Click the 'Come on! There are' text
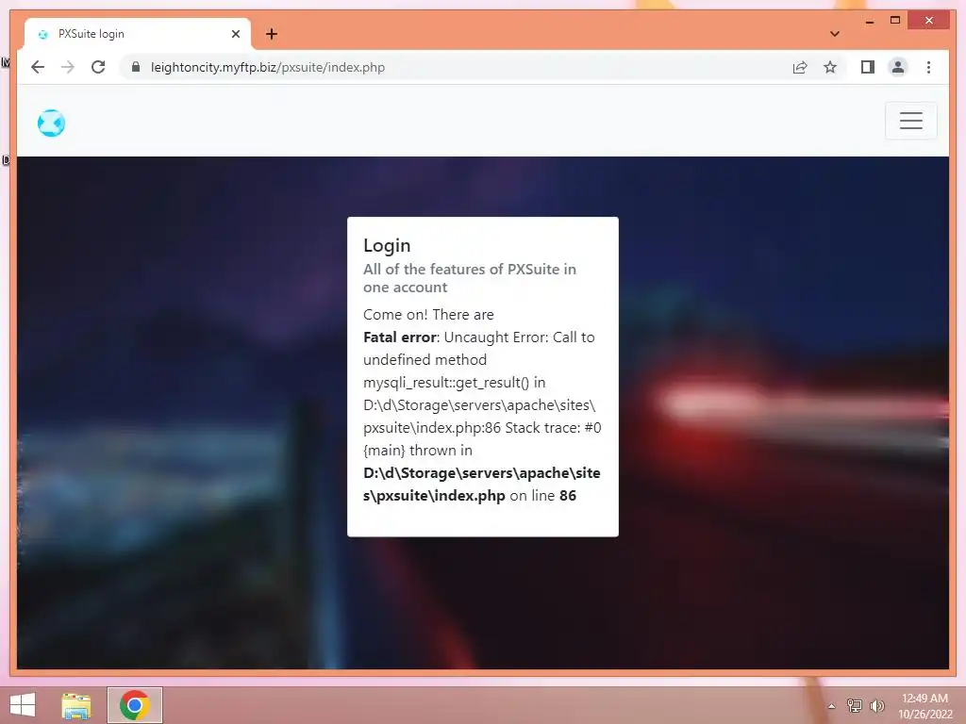966x724 pixels. point(429,315)
